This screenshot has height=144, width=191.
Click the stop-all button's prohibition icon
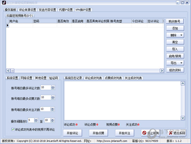[144, 133]
